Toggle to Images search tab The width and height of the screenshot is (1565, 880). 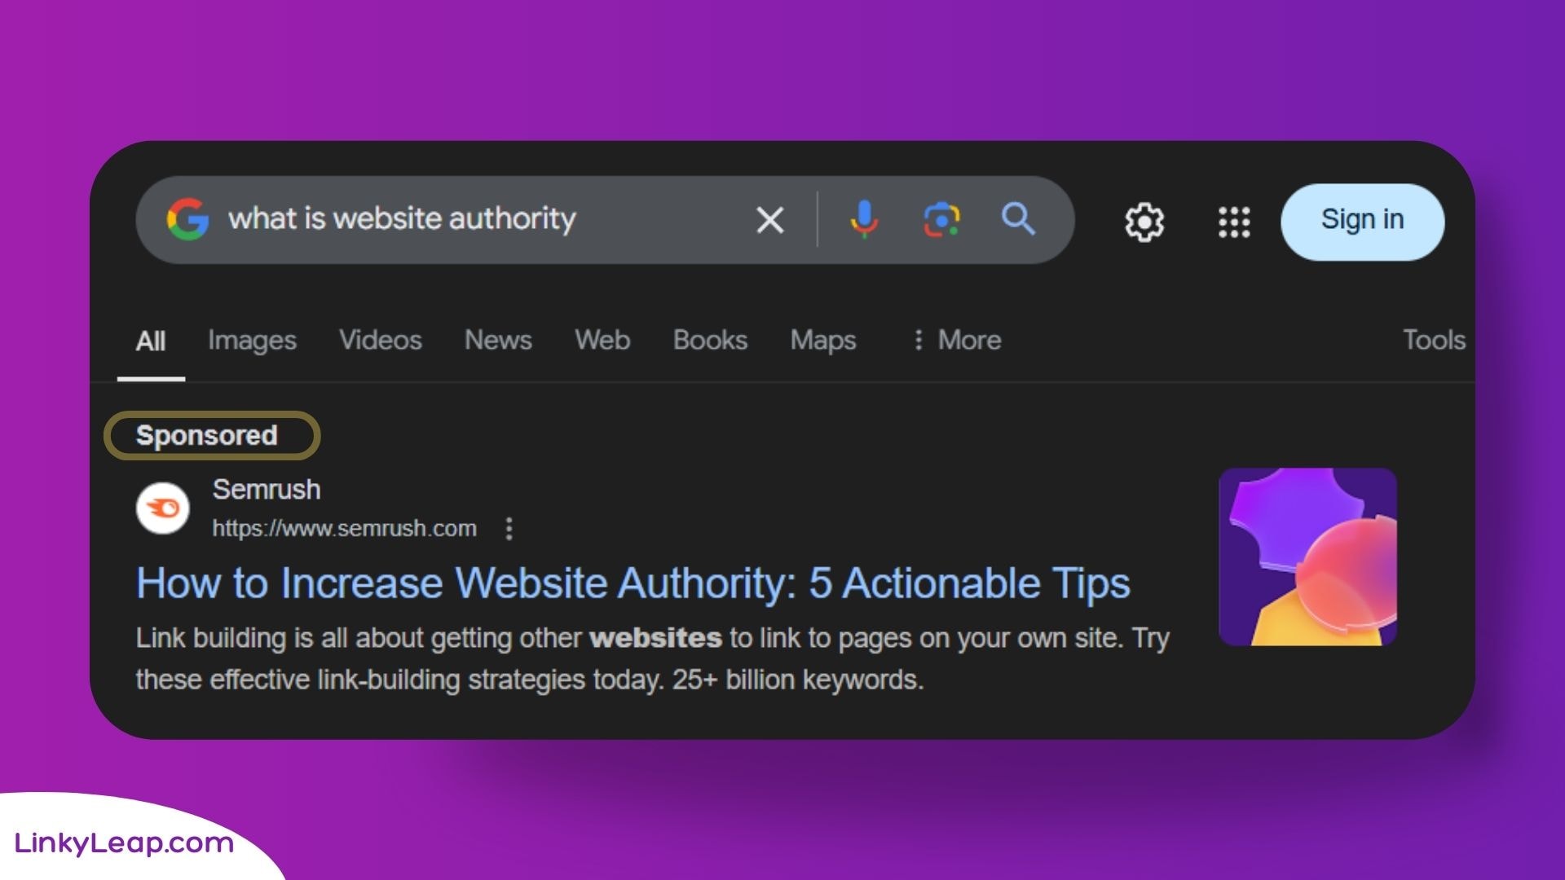tap(252, 340)
